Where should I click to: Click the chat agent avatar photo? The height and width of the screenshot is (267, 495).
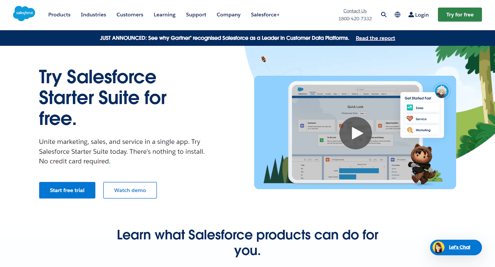[438, 247]
